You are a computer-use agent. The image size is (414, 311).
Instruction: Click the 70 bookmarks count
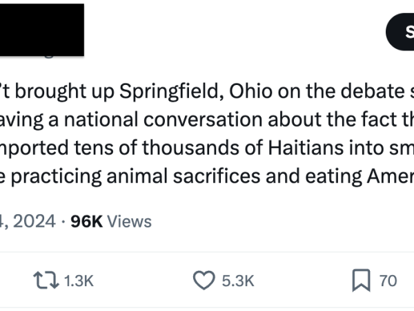coord(388,281)
